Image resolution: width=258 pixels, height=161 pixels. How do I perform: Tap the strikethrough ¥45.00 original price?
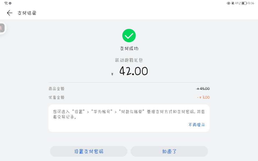tap(203, 89)
